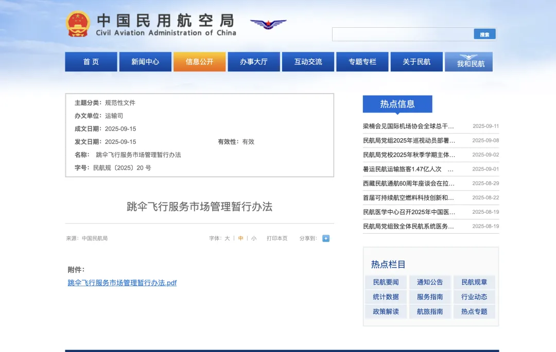Open the 通知公告 category button
Screen dimensions: 556x352
pos(429,282)
